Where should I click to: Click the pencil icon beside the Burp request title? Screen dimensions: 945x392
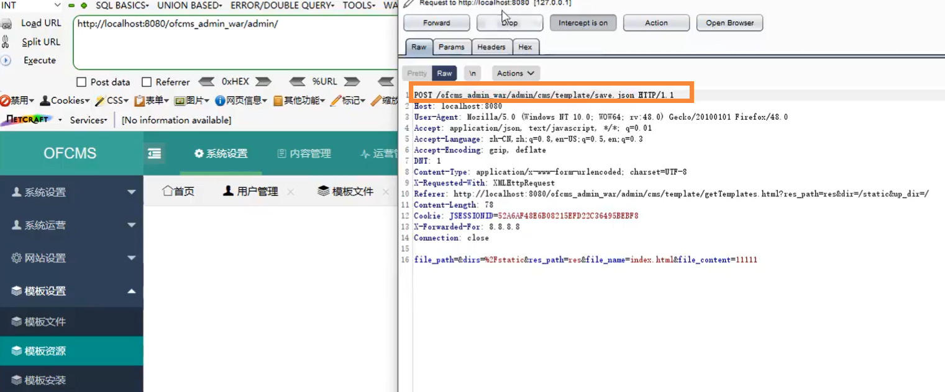click(x=408, y=3)
